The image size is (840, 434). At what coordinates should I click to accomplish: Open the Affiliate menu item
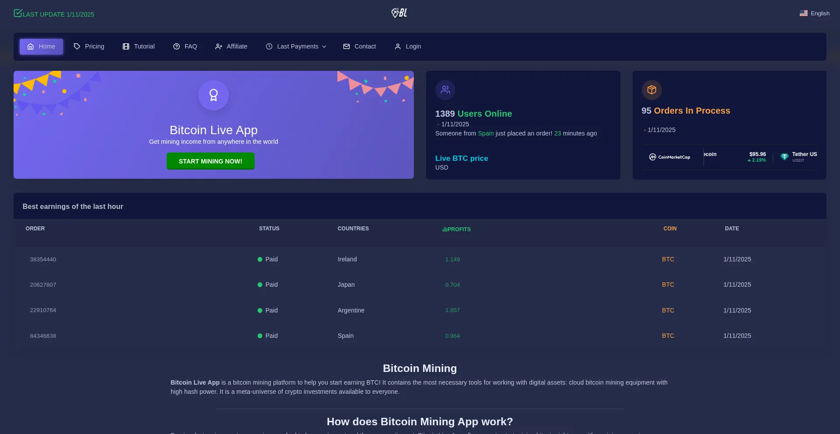tap(231, 46)
